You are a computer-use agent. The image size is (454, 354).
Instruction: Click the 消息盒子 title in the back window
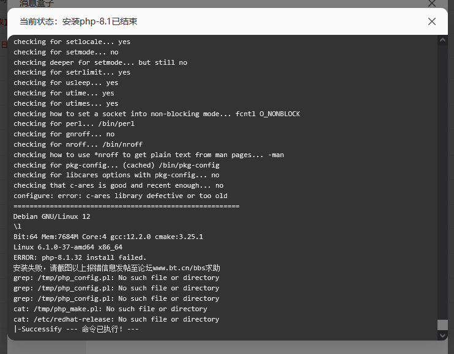[x=37, y=3]
